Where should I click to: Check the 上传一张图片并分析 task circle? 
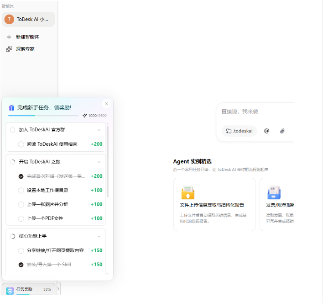coord(21,204)
